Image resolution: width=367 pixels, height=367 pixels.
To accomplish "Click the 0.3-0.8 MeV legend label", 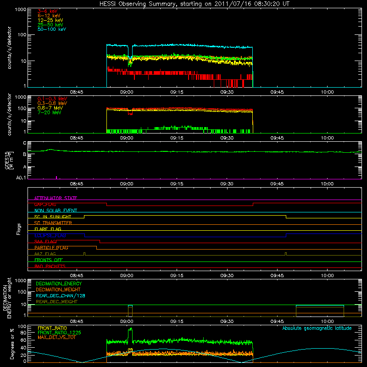I will [x=52, y=103].
